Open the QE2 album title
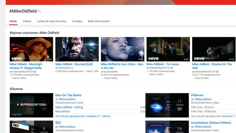The height and width of the screenshot is (133, 236). coord(58,123)
